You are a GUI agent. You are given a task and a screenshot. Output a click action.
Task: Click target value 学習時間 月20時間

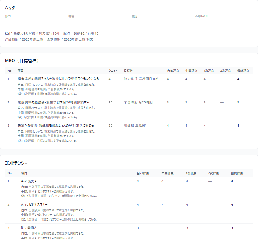click(138, 102)
